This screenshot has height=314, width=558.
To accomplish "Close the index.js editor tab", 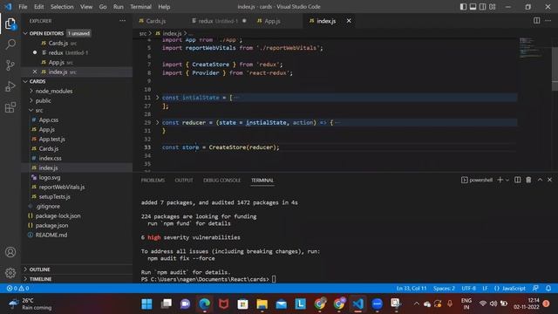I will coord(349,21).
